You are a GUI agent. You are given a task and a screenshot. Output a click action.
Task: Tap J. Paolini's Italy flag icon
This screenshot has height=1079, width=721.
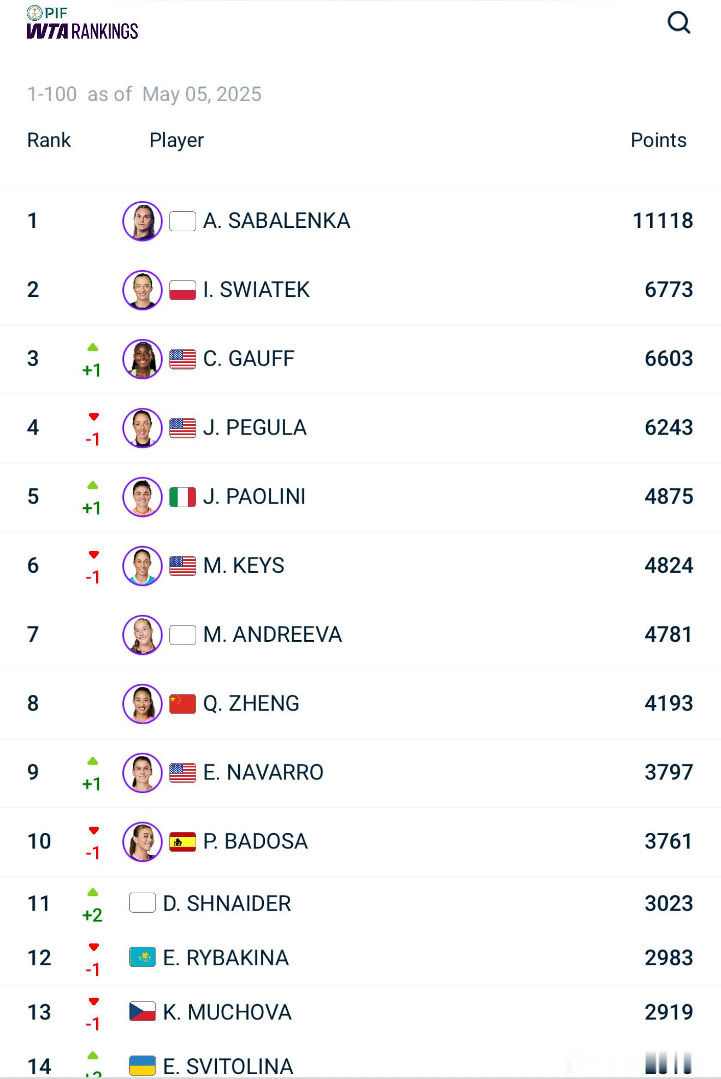(182, 497)
